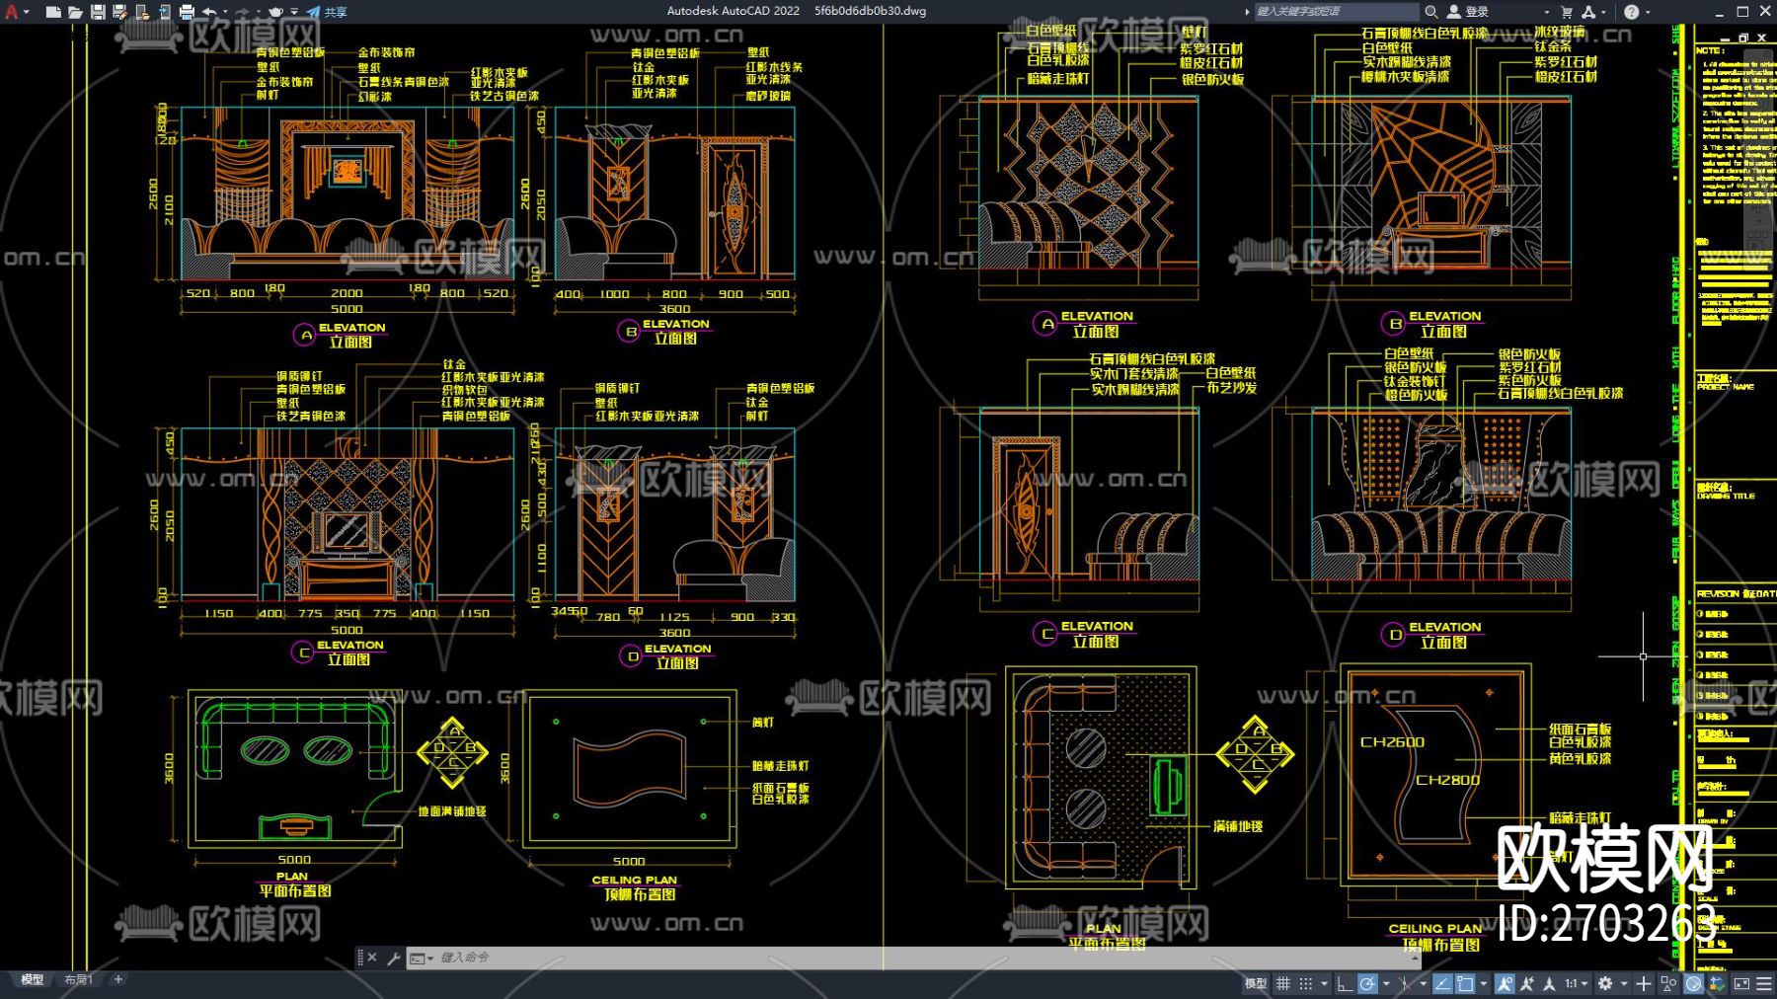The height and width of the screenshot is (999, 1777).
Task: Click the Plot printer icon
Action: [x=187, y=12]
